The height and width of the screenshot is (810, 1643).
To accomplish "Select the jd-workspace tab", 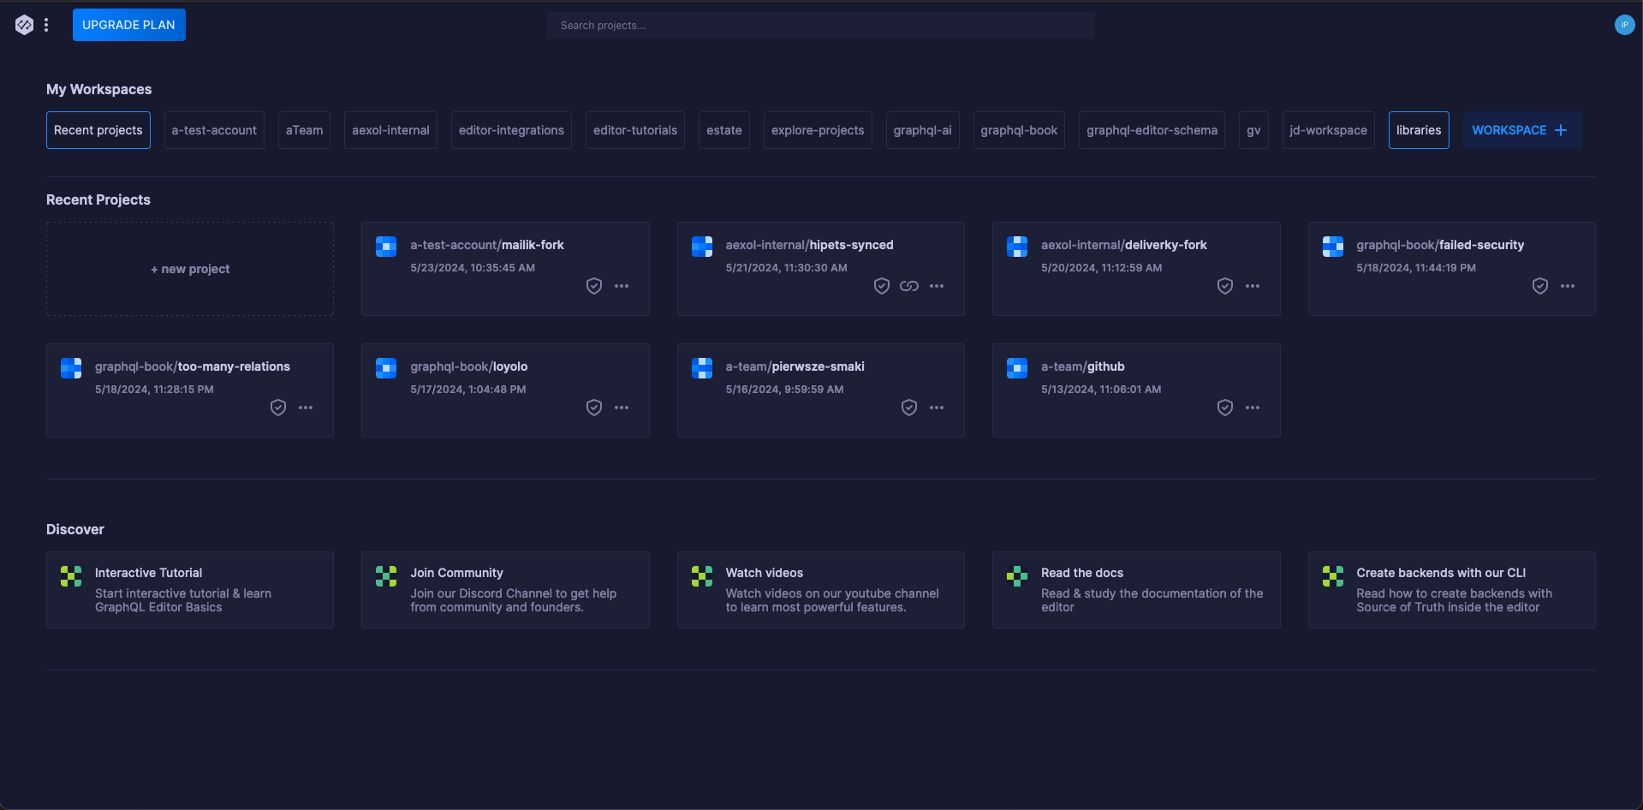I will point(1328,130).
